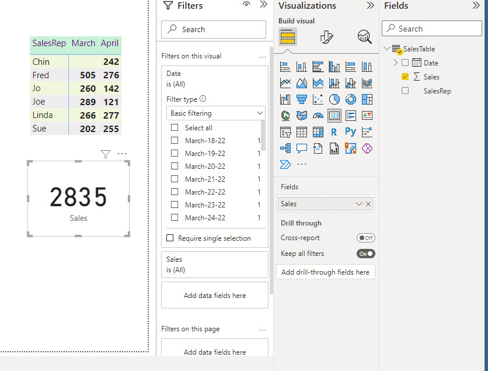Select the treemap visual
This screenshot has width=488, height=371.
pyautogui.click(x=367, y=99)
